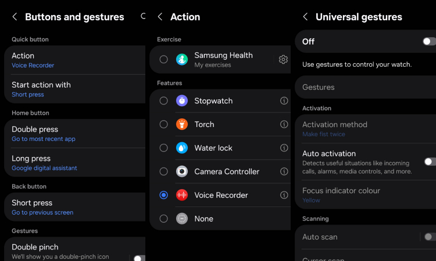Select the Voice Recorder radio button

[163, 195]
